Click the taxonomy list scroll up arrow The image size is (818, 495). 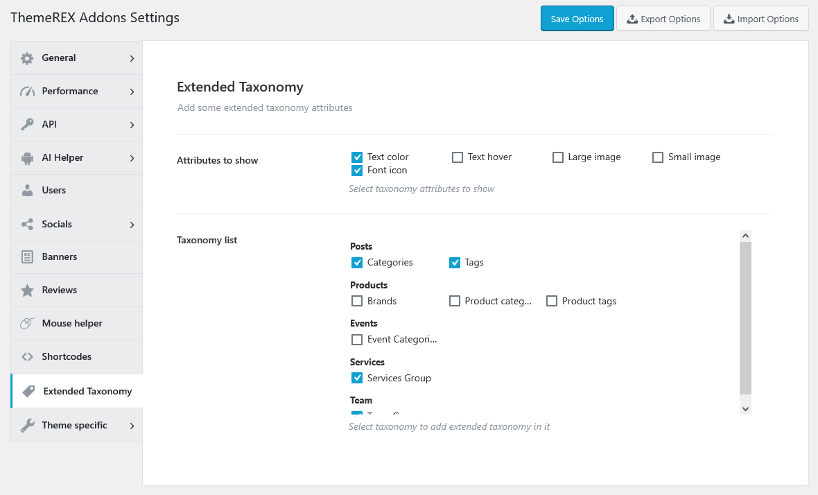pos(745,236)
